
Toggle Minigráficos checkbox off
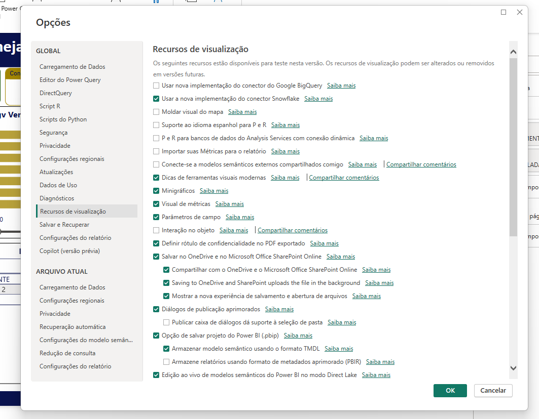coord(156,191)
